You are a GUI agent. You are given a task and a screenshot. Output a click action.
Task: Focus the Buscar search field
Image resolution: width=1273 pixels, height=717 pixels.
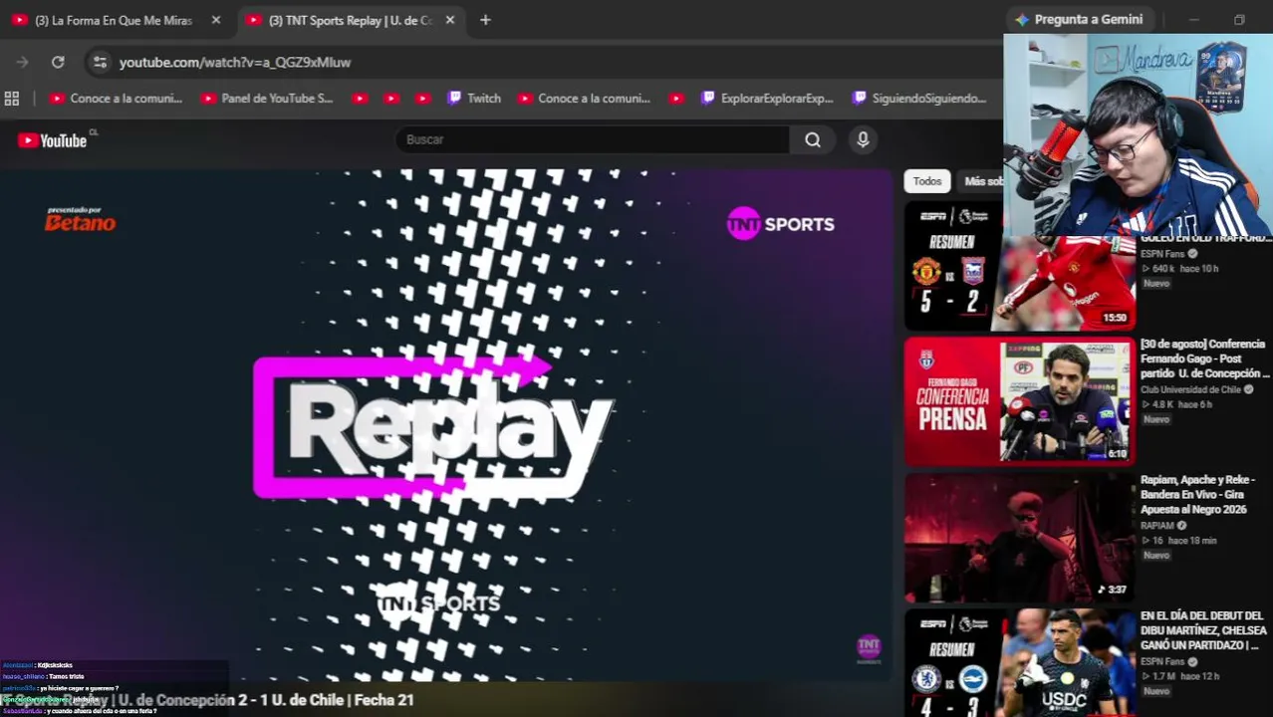pos(593,139)
